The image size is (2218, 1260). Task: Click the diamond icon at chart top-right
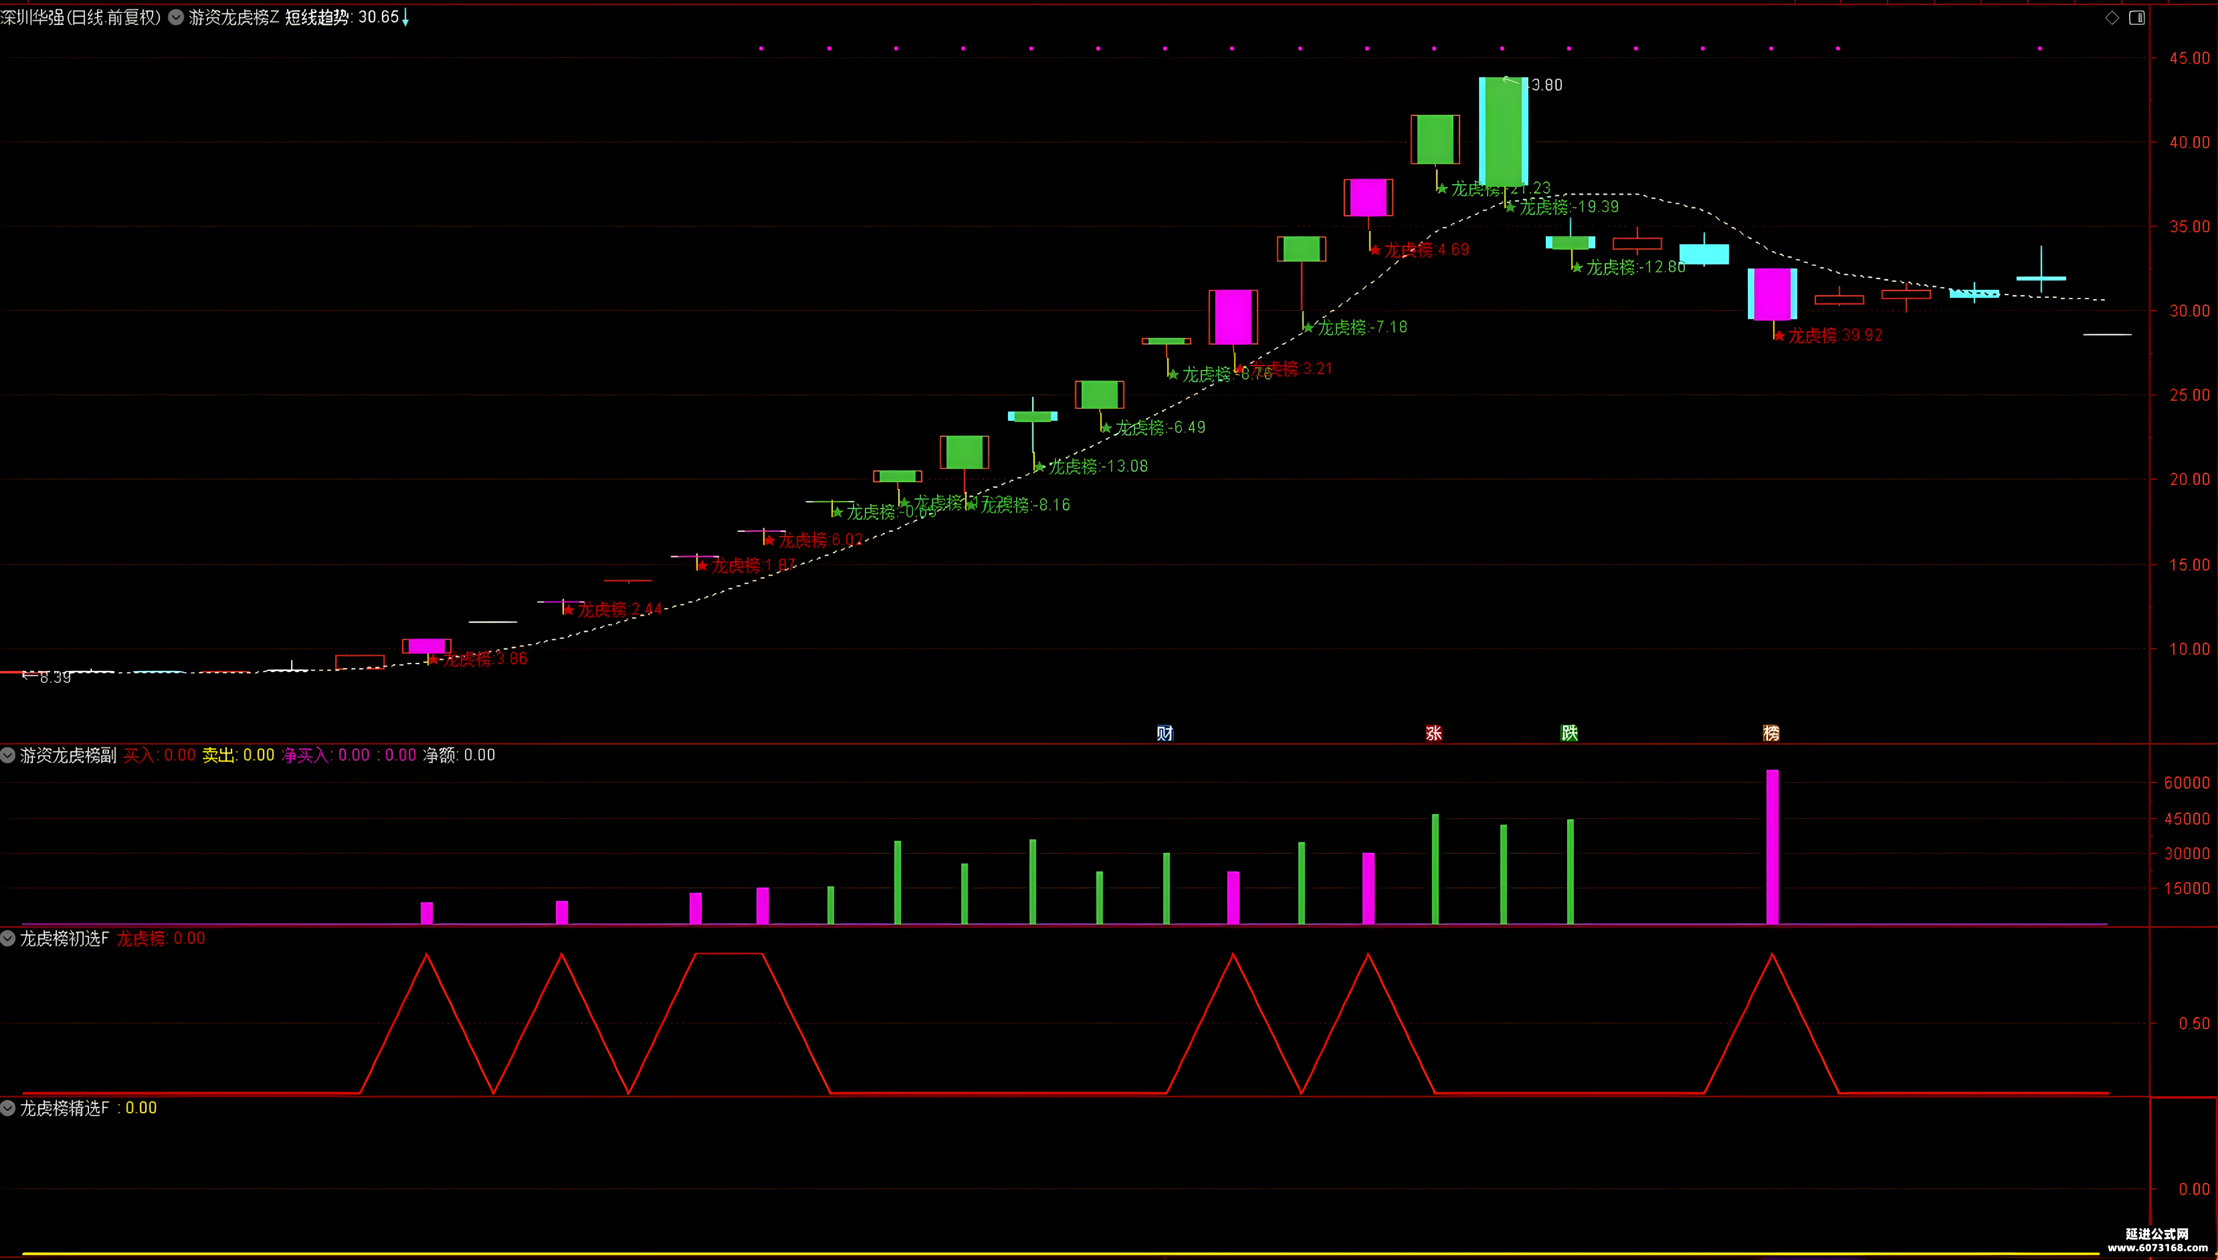click(x=2112, y=17)
